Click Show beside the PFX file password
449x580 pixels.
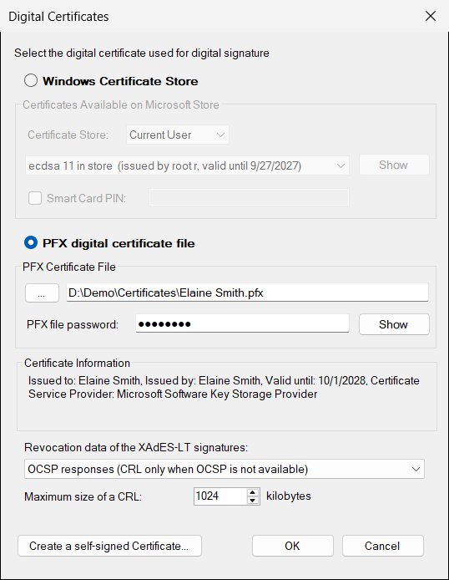[x=394, y=324]
